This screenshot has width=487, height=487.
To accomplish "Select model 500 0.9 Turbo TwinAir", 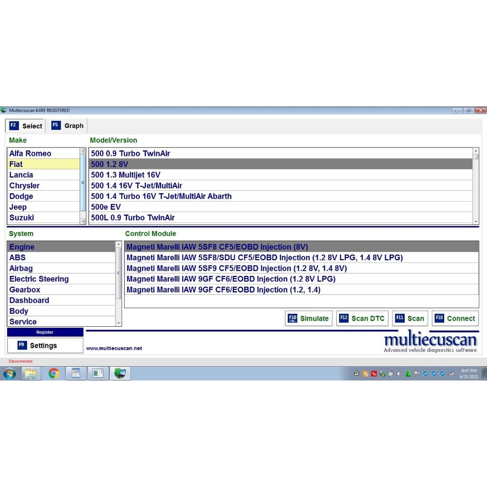I will pos(281,154).
